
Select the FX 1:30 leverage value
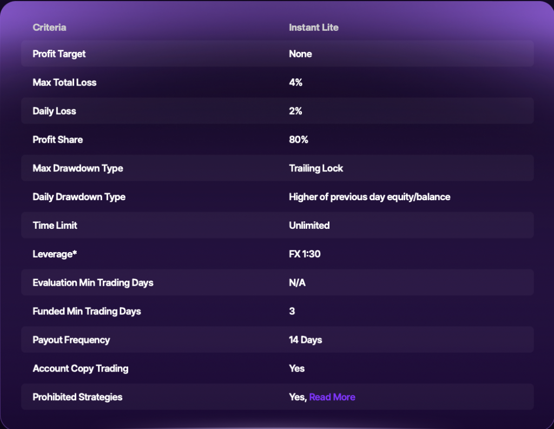pyautogui.click(x=305, y=254)
